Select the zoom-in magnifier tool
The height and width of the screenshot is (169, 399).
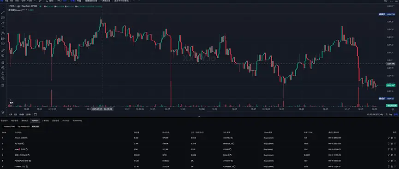click(x=3, y=55)
